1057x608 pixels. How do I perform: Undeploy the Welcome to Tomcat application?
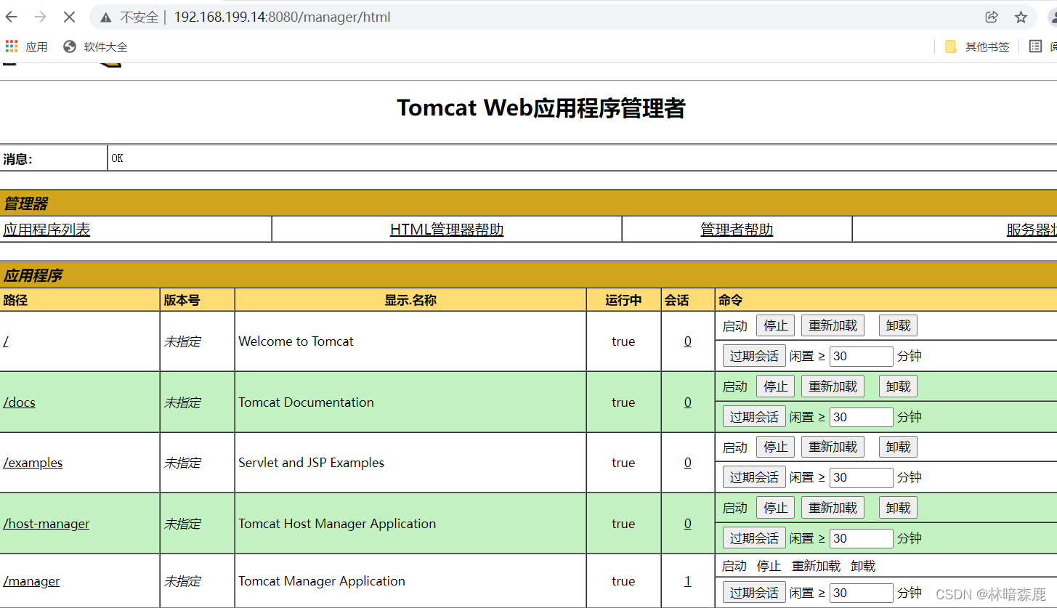point(898,325)
